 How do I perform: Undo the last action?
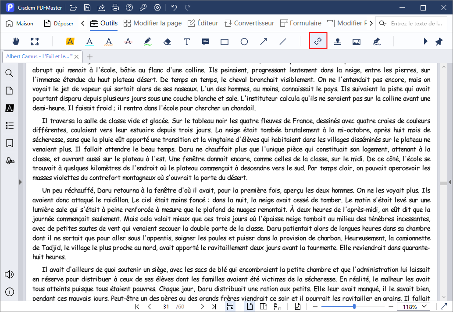tap(174, 8)
